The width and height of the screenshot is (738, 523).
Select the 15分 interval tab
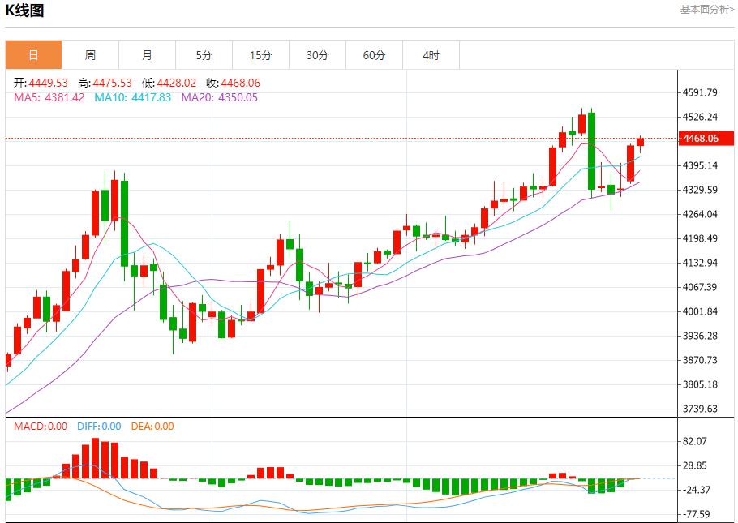point(260,55)
